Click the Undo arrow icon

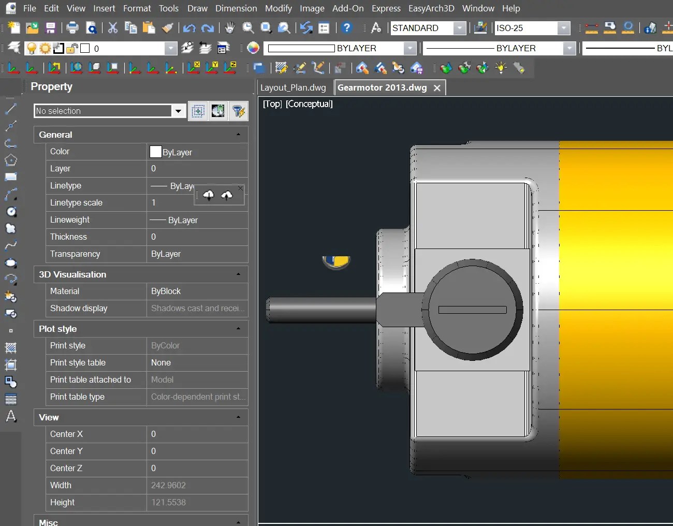click(x=189, y=28)
